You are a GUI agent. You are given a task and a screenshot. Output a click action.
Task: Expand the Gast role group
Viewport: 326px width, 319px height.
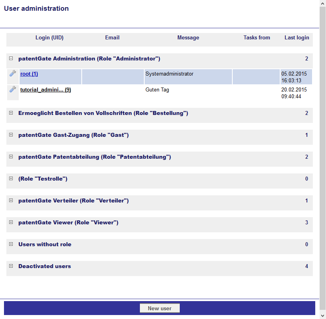coord(11,135)
